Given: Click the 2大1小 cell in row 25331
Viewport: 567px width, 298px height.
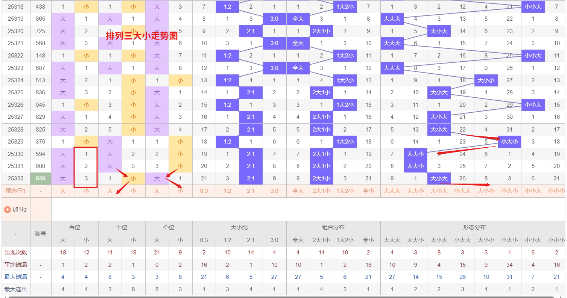Looking at the screenshot, I should [x=321, y=166].
